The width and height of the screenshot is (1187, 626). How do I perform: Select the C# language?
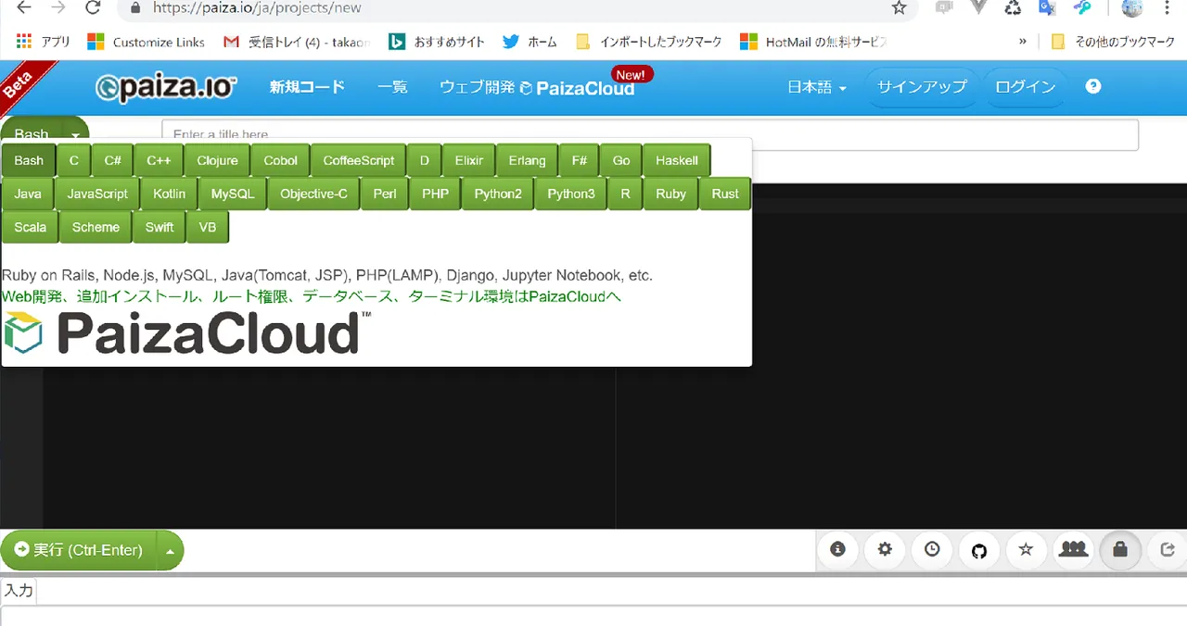pos(112,160)
